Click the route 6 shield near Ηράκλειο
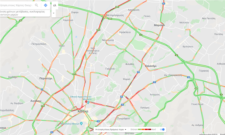This screenshot has width=225, height=135. [141, 35]
